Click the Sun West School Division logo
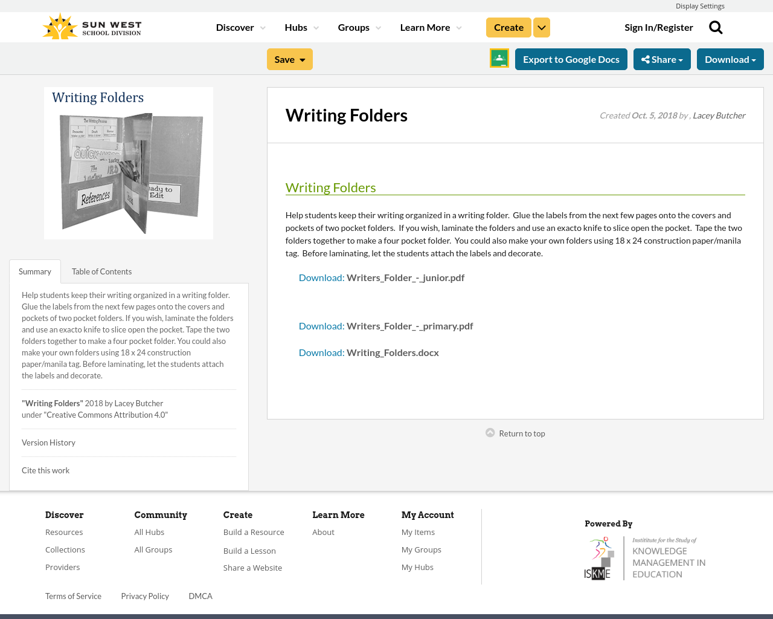Image resolution: width=773 pixels, height=619 pixels. [x=91, y=25]
